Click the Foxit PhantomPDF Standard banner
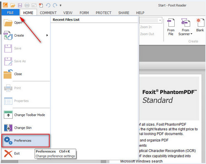 tap(170, 98)
